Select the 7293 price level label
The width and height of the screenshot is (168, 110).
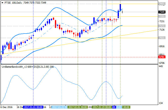[162, 16]
